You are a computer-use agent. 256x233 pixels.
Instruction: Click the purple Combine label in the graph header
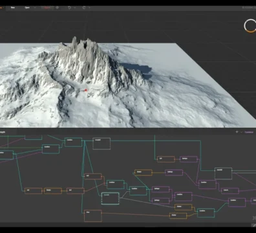coord(249,132)
